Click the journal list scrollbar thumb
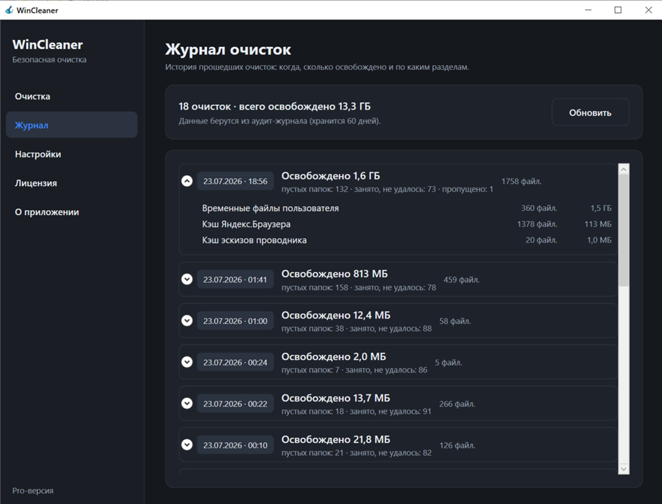The width and height of the screenshot is (662, 504). coord(623,230)
